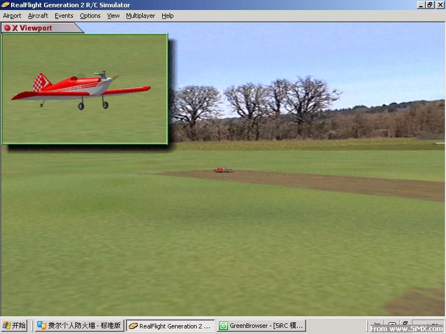Viewport: 446px width, 334px height.
Task: Click the airplane preview in the Viewport
Action: coord(81,90)
